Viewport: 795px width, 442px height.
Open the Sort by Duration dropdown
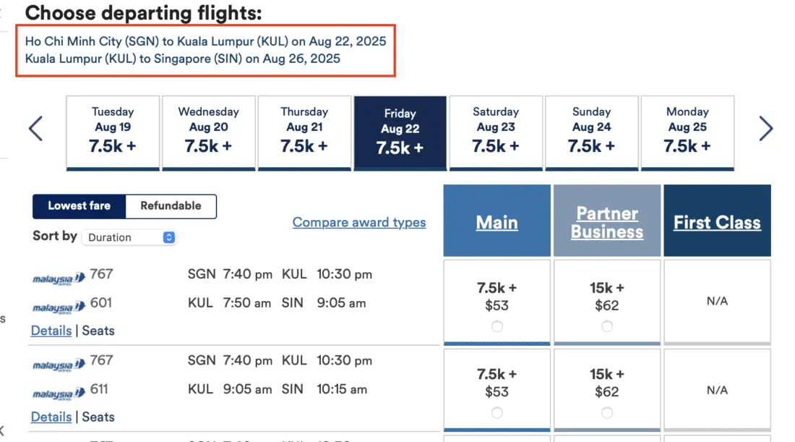[x=129, y=237]
